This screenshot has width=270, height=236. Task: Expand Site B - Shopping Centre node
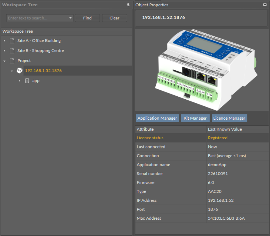pyautogui.click(x=4, y=51)
